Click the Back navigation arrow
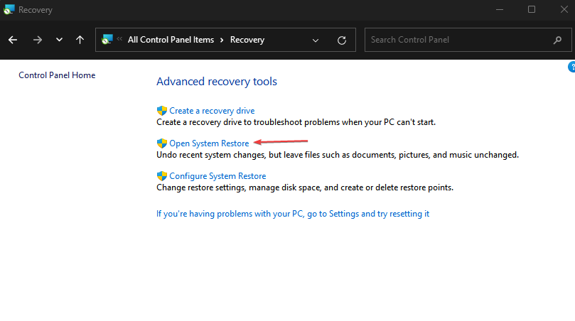Image resolution: width=575 pixels, height=321 pixels. pos(13,40)
